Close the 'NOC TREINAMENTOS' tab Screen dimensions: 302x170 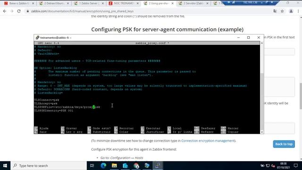pos(138,3)
